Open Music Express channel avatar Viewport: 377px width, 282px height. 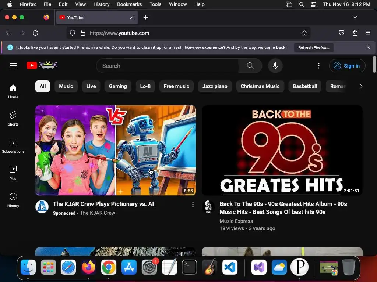pyautogui.click(x=208, y=207)
